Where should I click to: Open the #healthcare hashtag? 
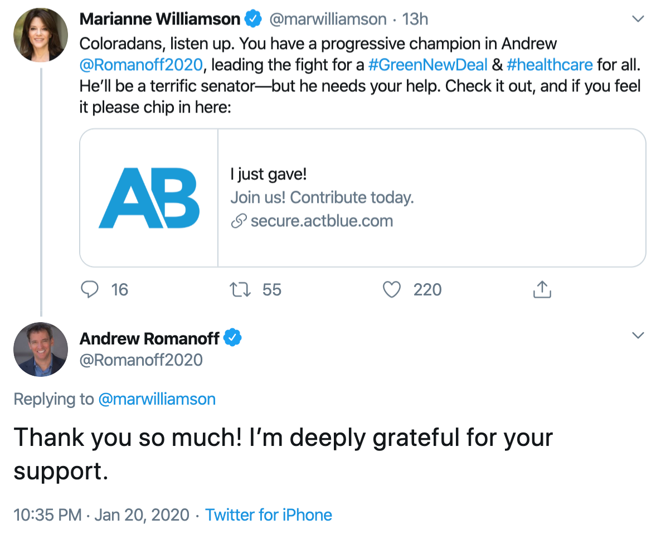pos(550,65)
